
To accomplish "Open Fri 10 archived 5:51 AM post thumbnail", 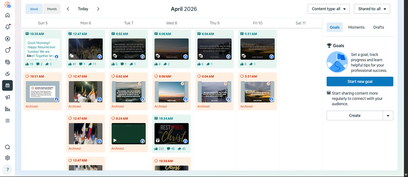I will (x=257, y=92).
